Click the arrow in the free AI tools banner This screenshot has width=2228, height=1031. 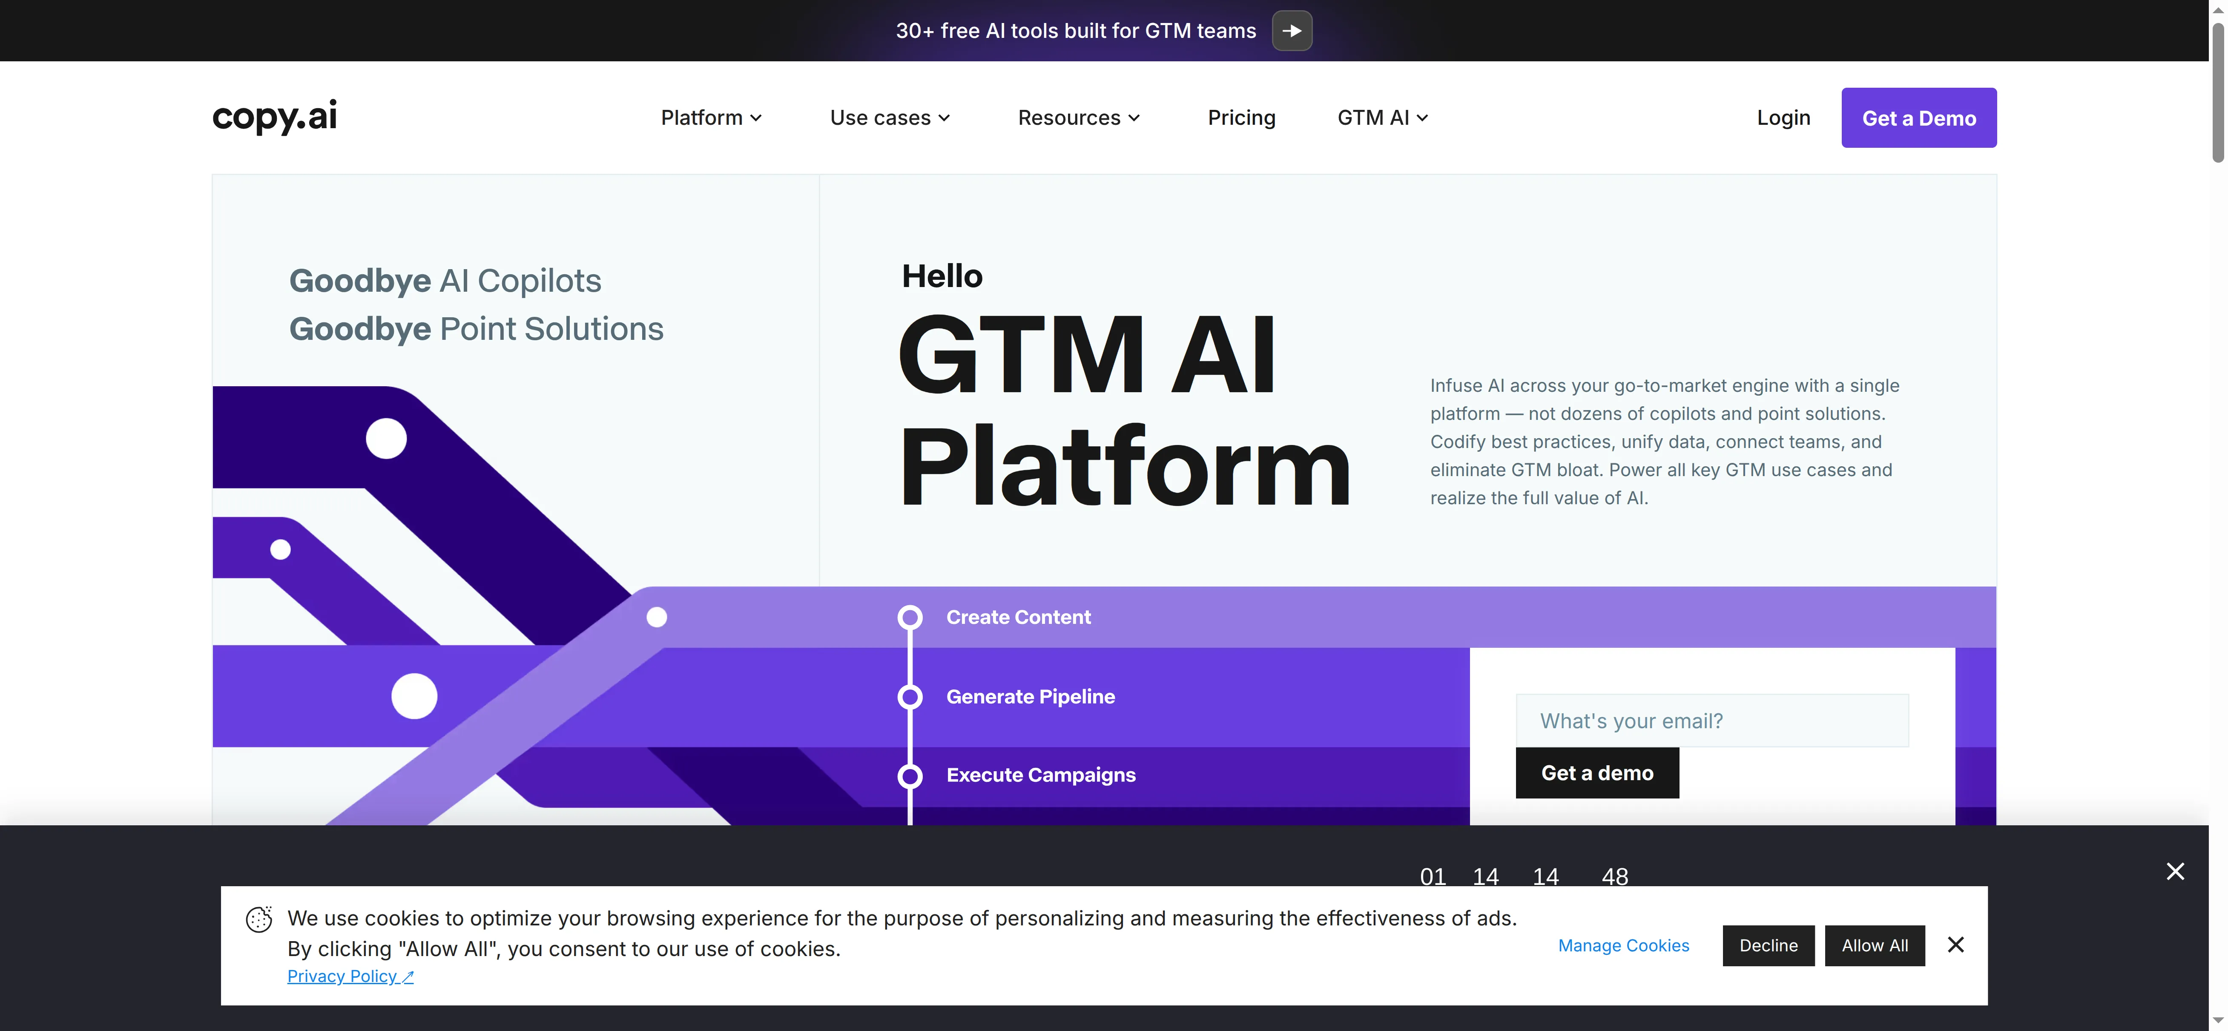pos(1291,30)
